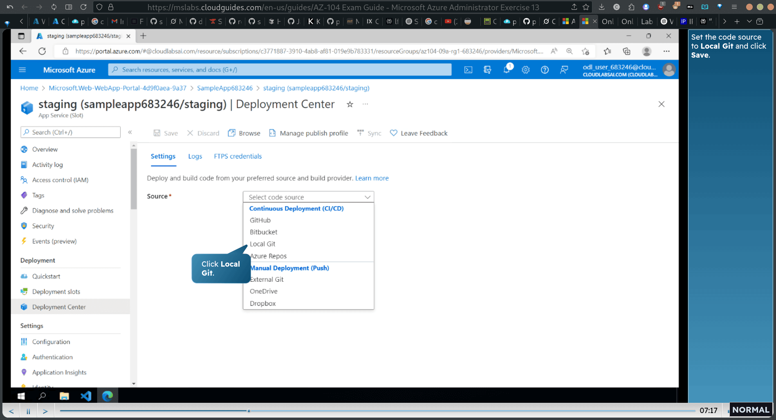Open Azure portal settings gear
Screen dimensions: 776x420
tap(526, 70)
